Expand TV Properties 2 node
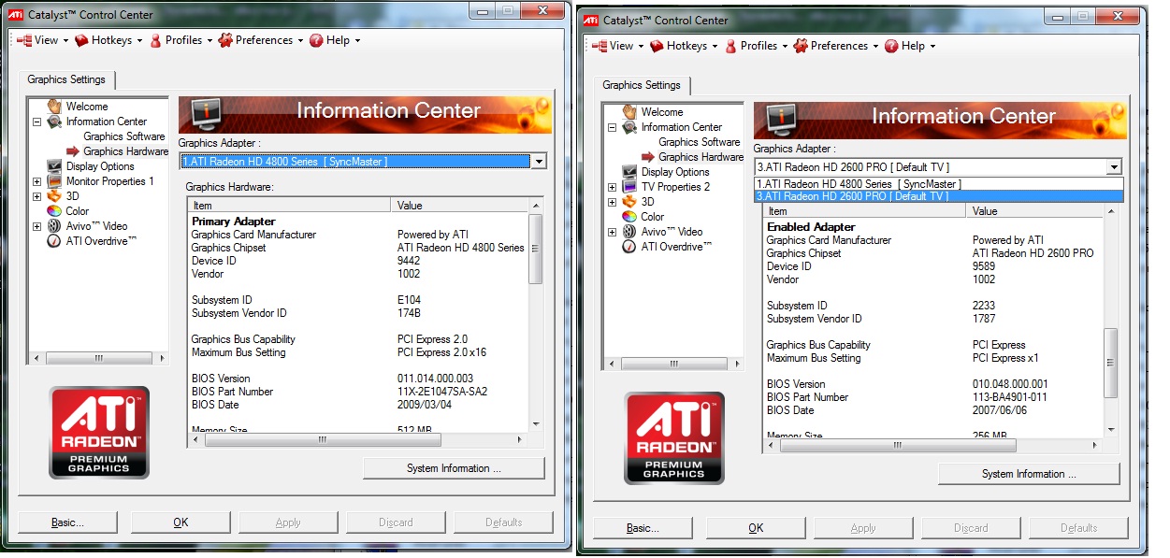1170x558 pixels. [x=613, y=187]
